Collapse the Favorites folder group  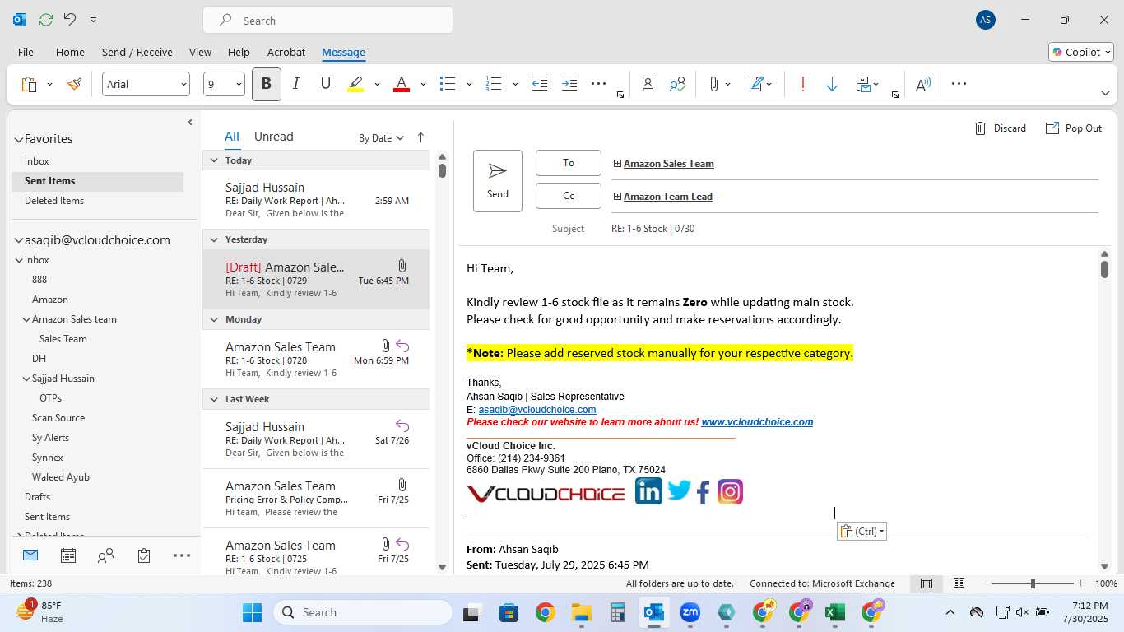coord(18,140)
